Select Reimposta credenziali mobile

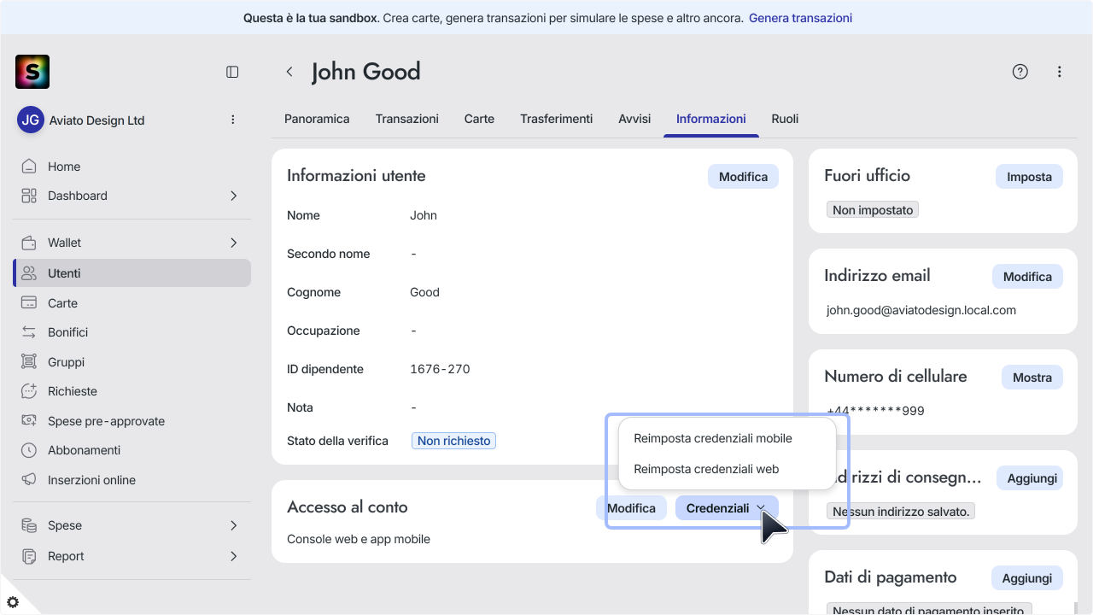tap(713, 438)
